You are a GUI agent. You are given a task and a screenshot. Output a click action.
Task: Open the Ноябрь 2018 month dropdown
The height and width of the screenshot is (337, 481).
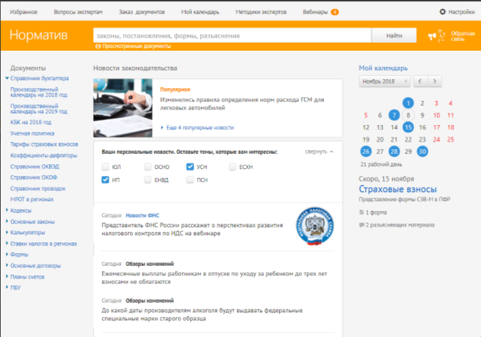pyautogui.click(x=385, y=81)
